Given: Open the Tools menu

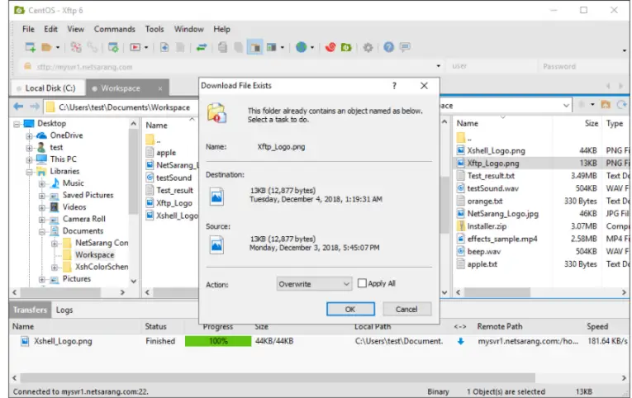Looking at the screenshot, I should click(x=154, y=29).
